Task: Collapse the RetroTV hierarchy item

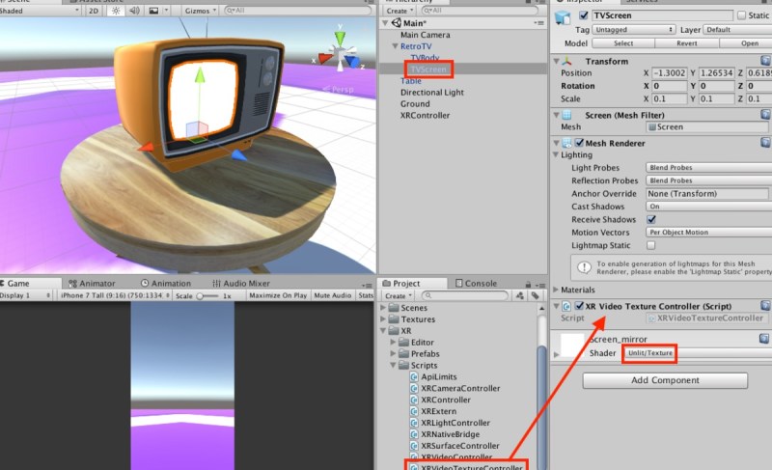Action: click(395, 45)
